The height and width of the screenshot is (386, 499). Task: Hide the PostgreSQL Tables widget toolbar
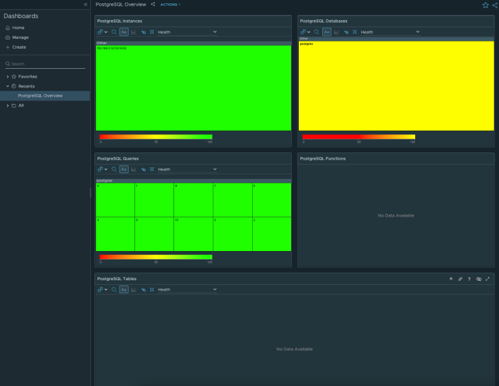click(478, 279)
